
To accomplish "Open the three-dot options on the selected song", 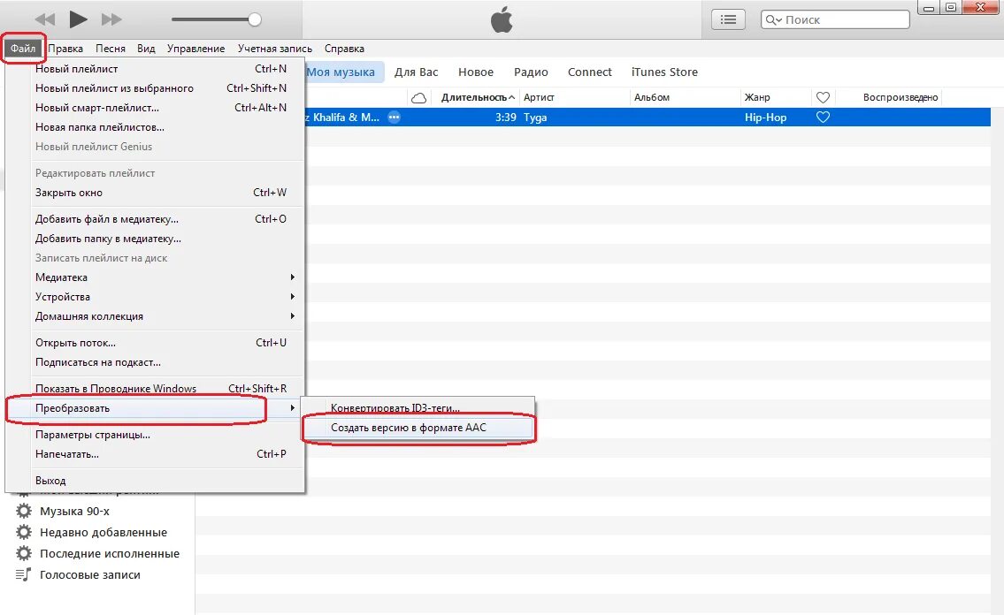I will point(395,117).
